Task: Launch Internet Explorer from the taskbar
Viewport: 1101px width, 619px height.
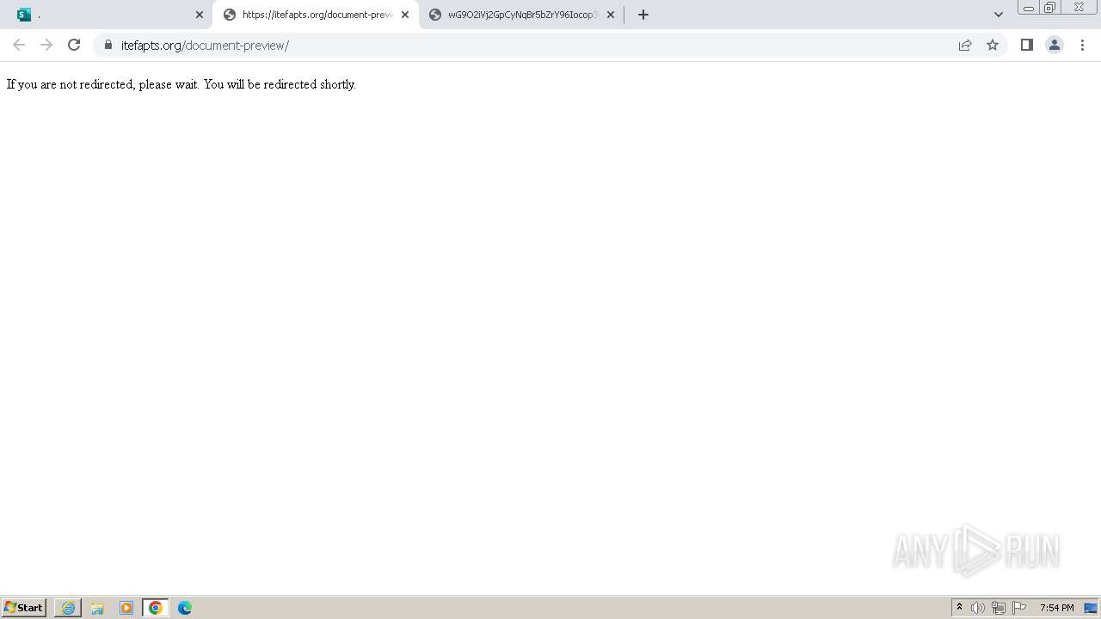Action: 68,608
